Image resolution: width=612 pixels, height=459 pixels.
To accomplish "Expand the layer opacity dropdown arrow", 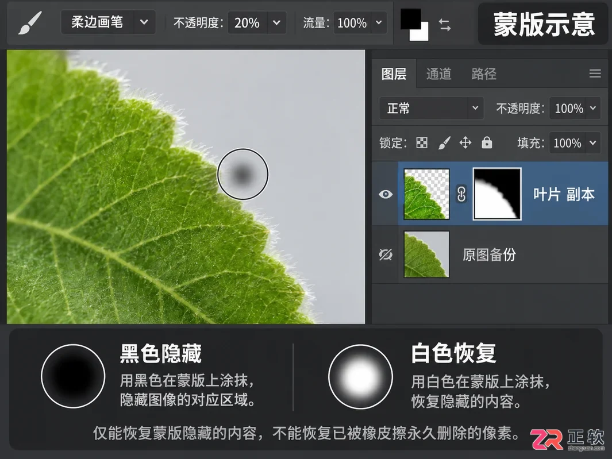I will tap(593, 108).
